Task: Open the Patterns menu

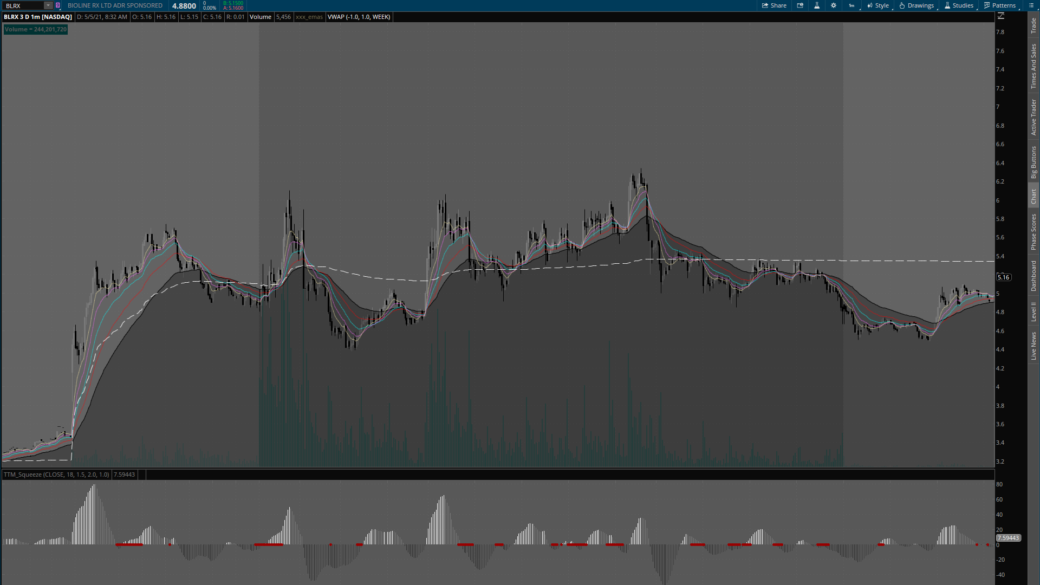Action: coord(1000,5)
